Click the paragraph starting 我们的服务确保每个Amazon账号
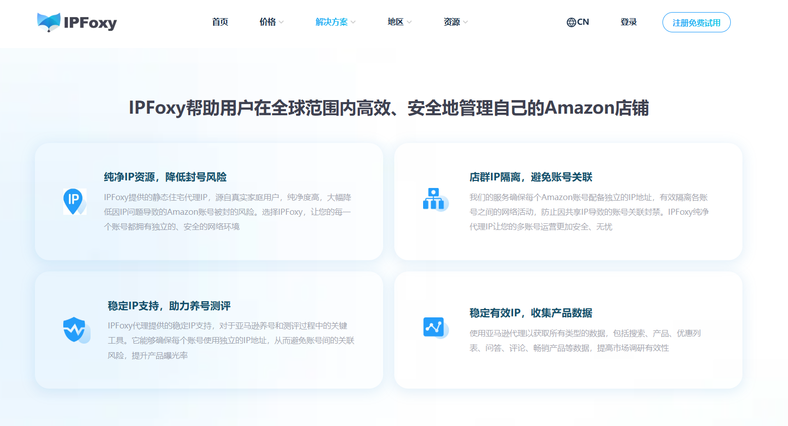Viewport: 788px width, 426px height. click(589, 212)
